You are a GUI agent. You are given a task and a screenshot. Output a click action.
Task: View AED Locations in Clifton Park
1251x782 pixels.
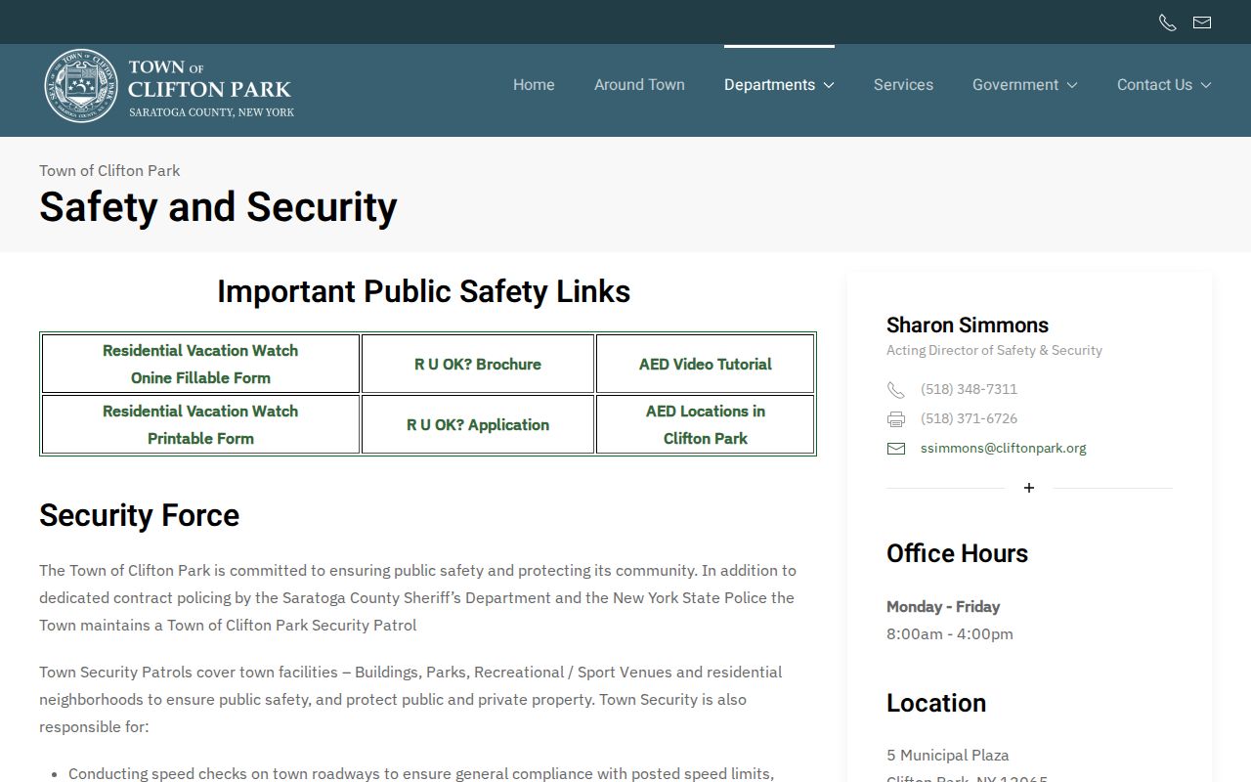[706, 424]
